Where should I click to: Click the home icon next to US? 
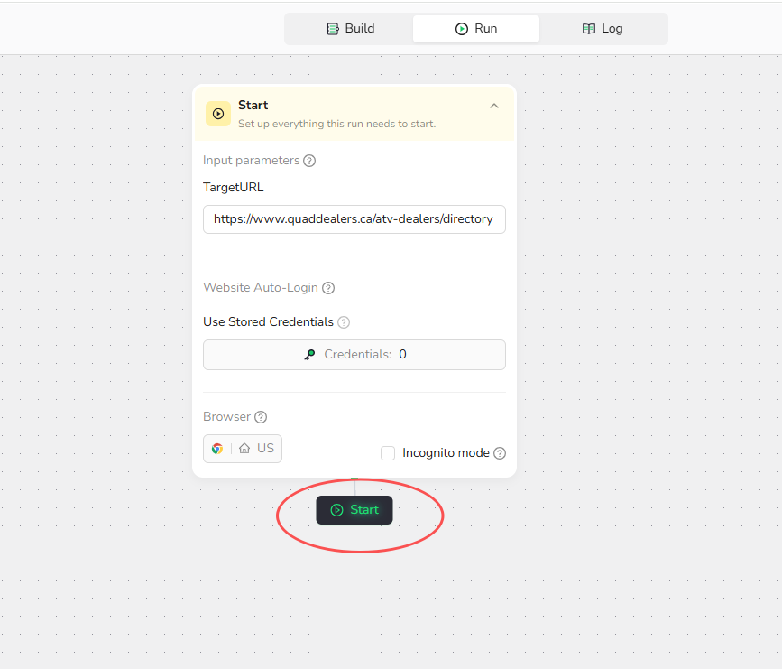tap(244, 449)
